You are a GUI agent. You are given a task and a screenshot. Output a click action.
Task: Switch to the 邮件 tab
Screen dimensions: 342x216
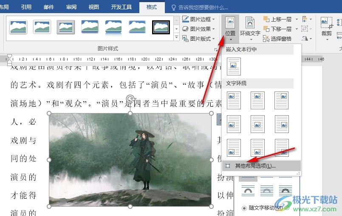pyautogui.click(x=48, y=7)
